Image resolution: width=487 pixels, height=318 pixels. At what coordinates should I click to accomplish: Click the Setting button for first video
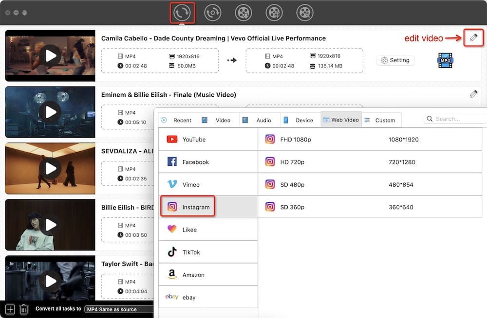point(395,60)
